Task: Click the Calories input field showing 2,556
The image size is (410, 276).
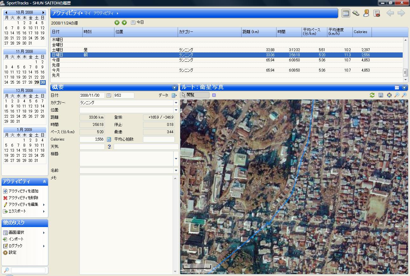Action: [92, 139]
